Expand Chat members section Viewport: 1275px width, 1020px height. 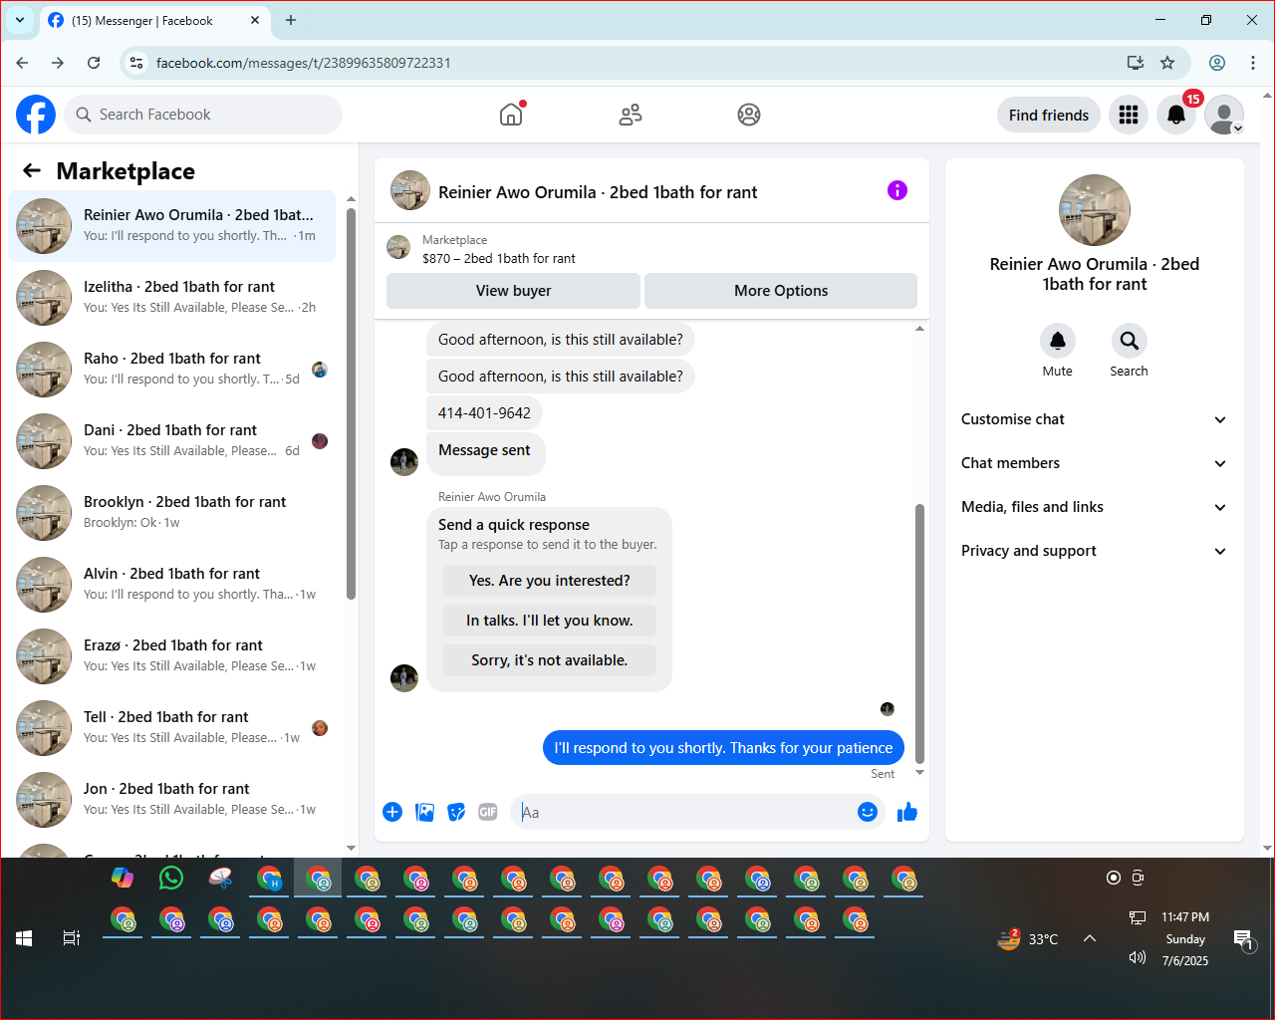pyautogui.click(x=1094, y=463)
